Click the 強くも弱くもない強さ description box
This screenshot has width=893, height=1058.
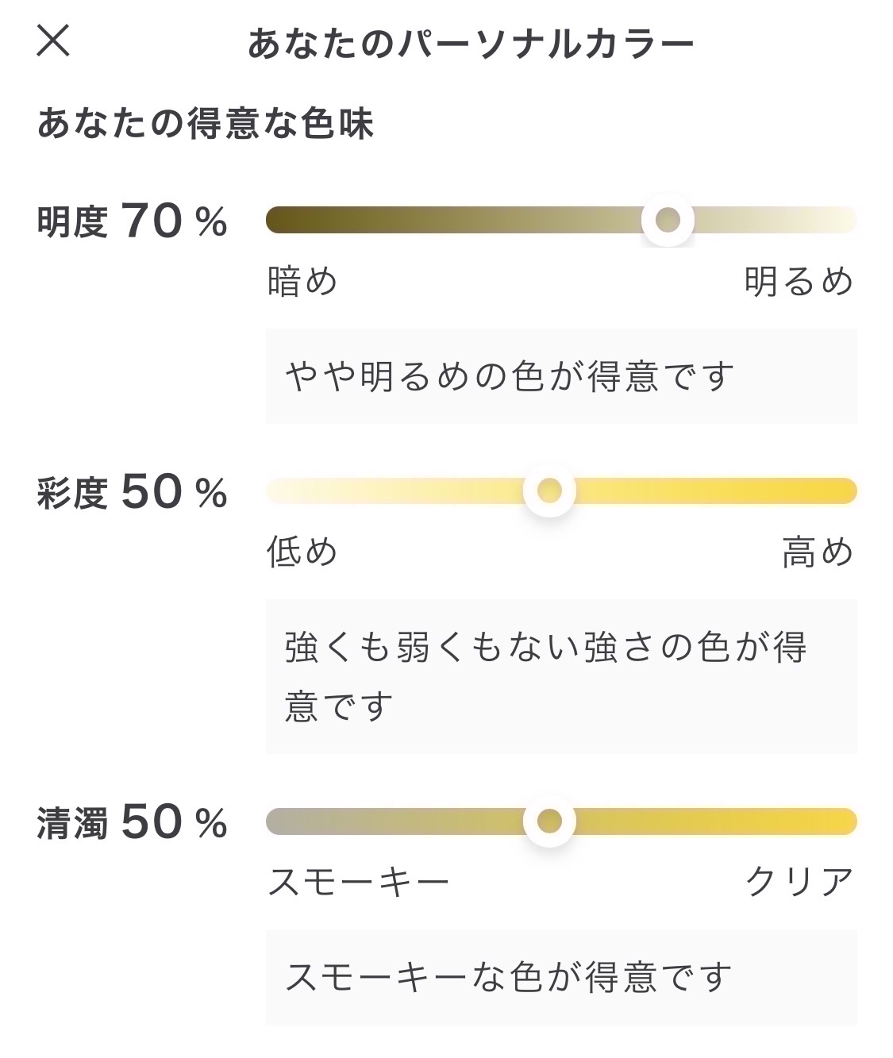[561, 676]
